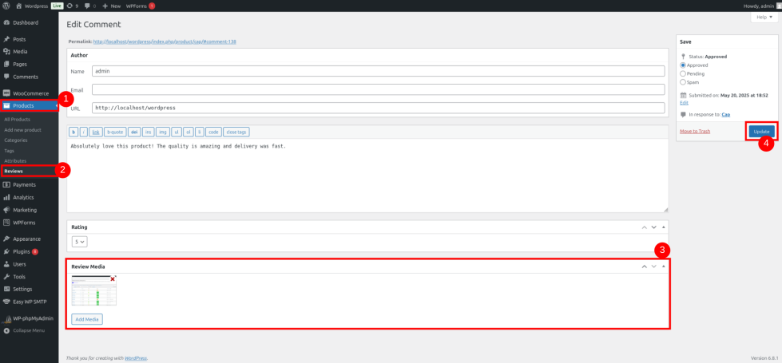Screen dimensions: 782x363
Task: Open the review media thumbnail
Action: click(x=93, y=290)
